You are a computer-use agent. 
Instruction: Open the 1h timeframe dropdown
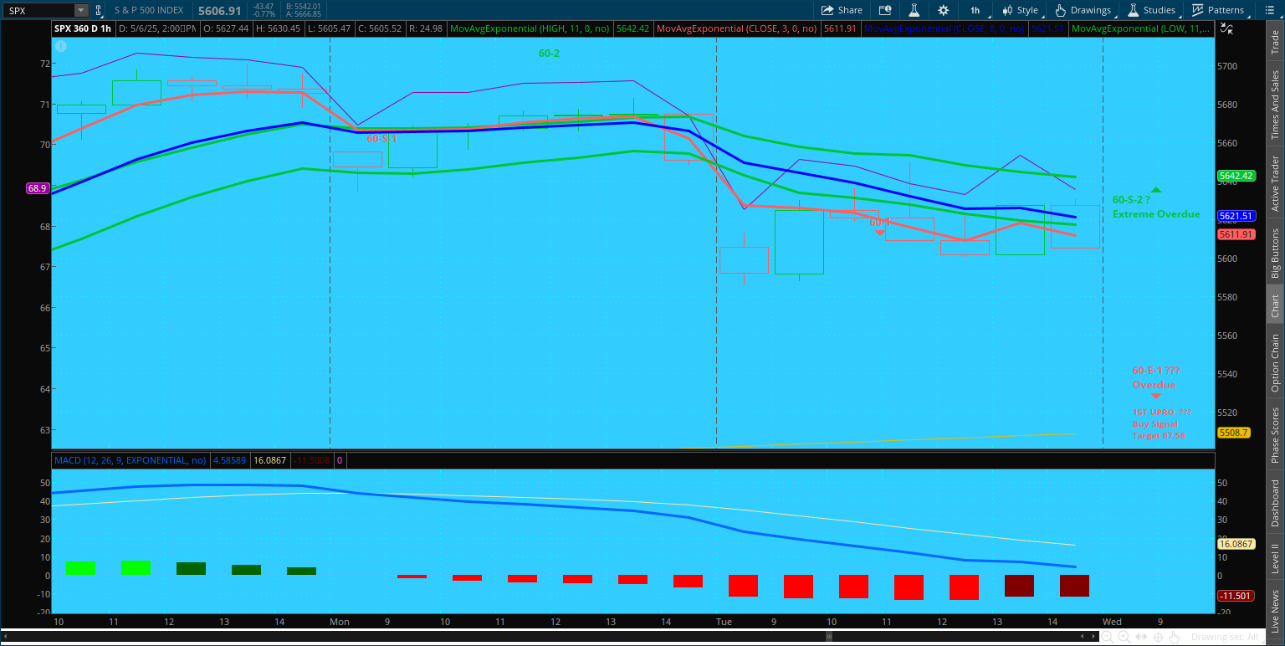point(975,10)
